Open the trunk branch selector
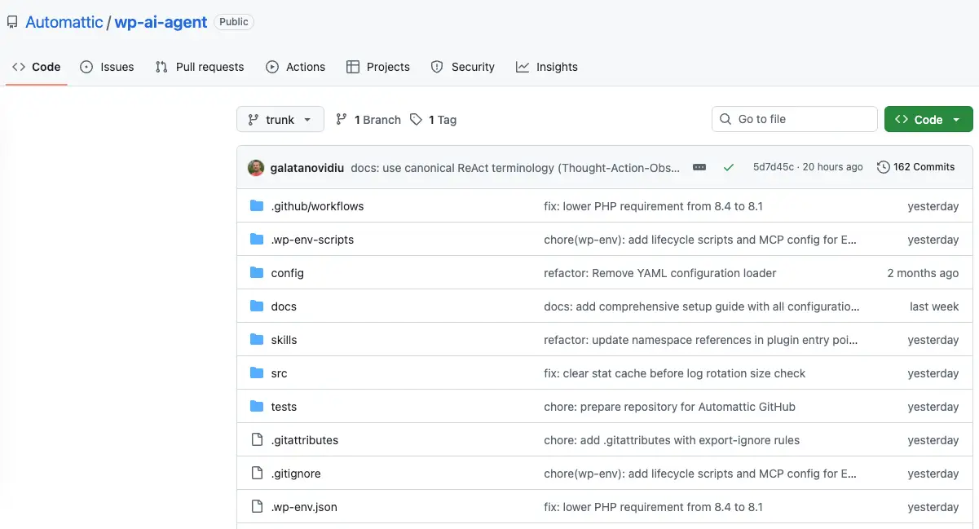The width and height of the screenshot is (979, 529). pyautogui.click(x=280, y=119)
